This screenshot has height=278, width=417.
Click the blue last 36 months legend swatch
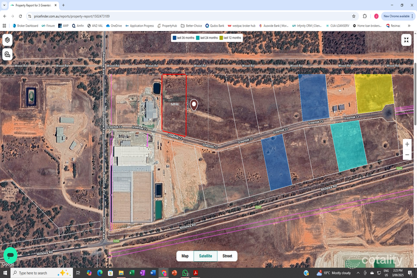tap(174, 37)
